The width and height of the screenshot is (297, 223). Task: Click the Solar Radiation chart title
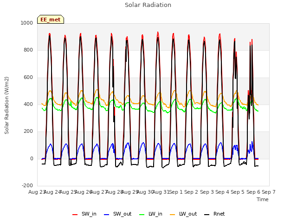(x=148, y=5)
